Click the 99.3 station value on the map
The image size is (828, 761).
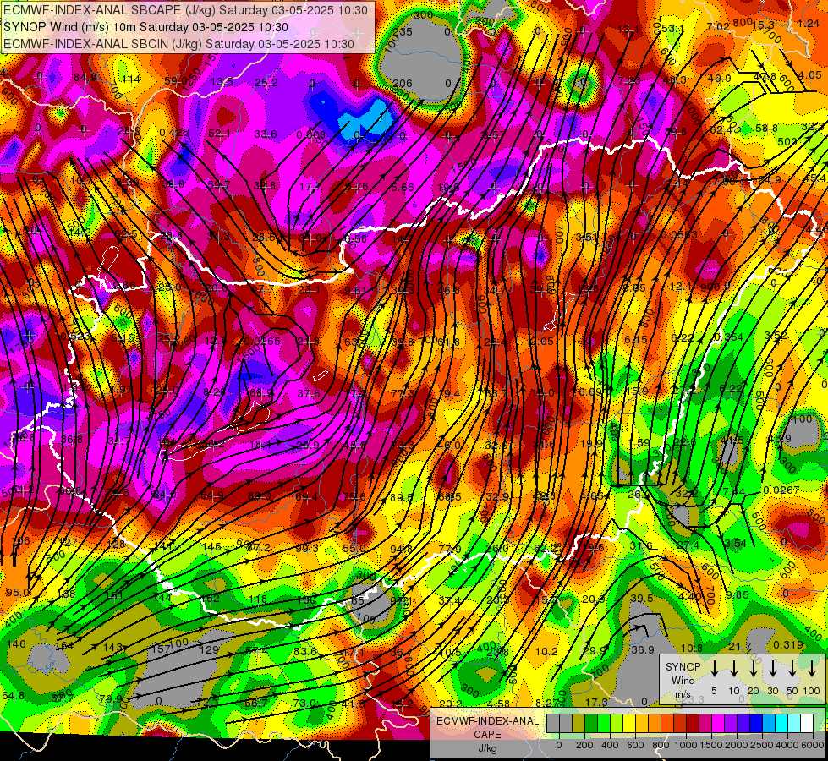coord(307,549)
